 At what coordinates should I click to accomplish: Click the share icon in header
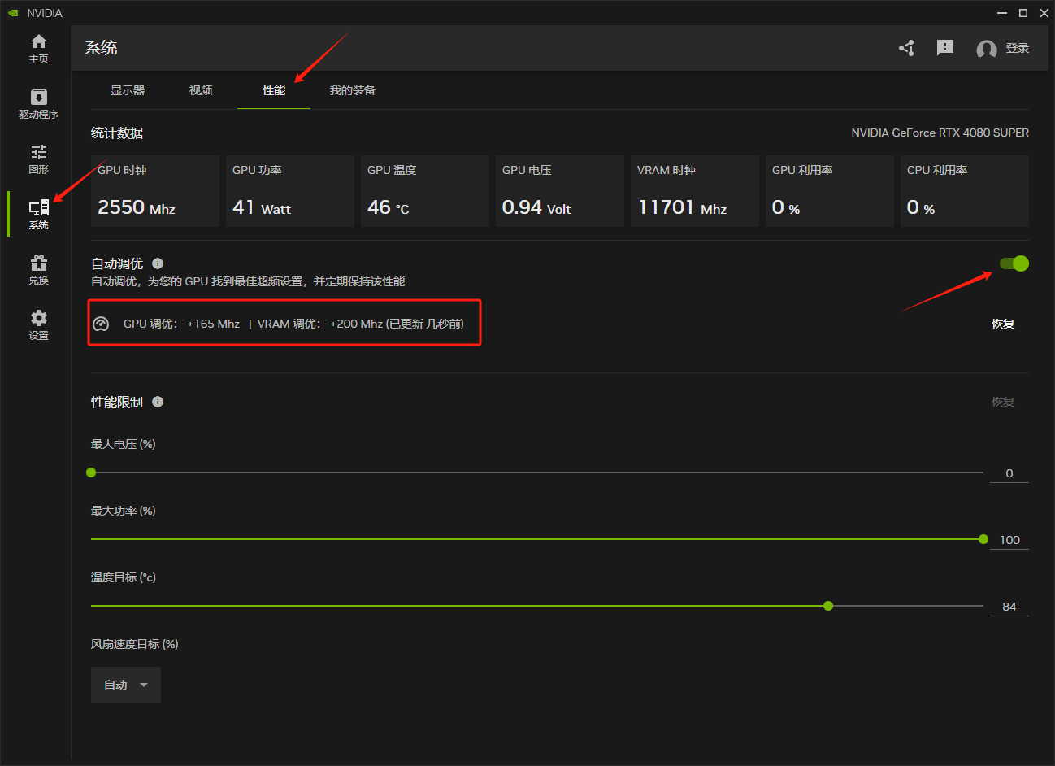pyautogui.click(x=906, y=49)
